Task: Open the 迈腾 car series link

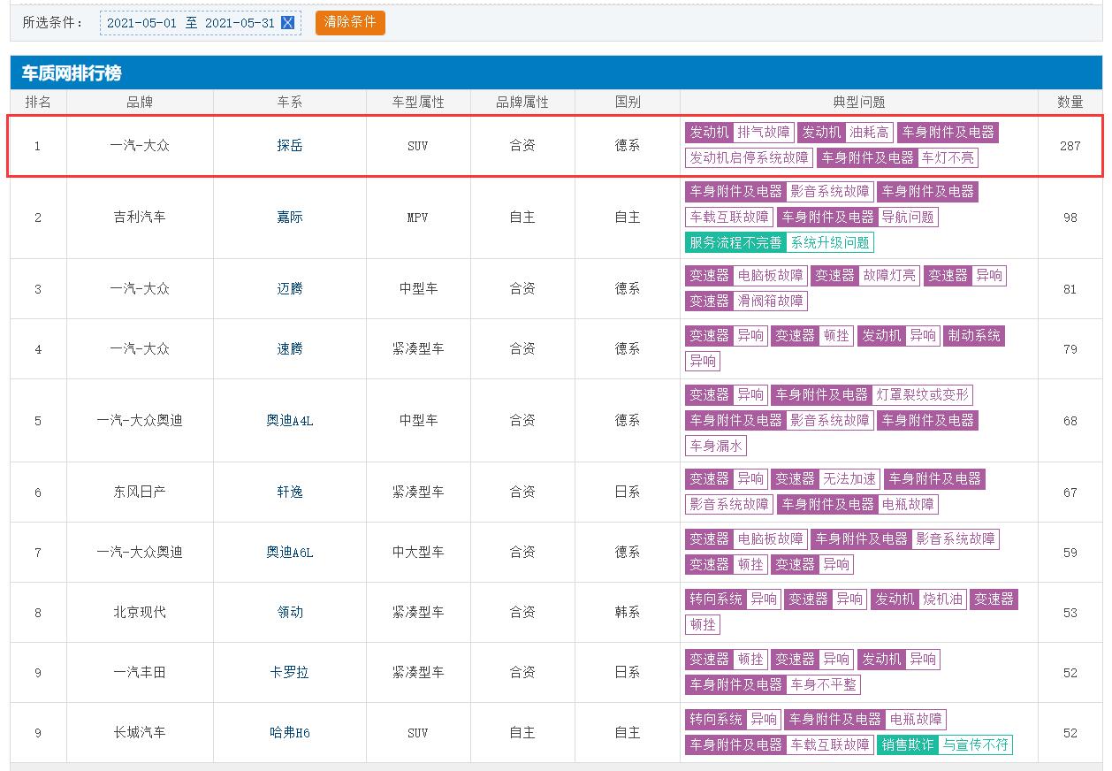Action: (290, 289)
